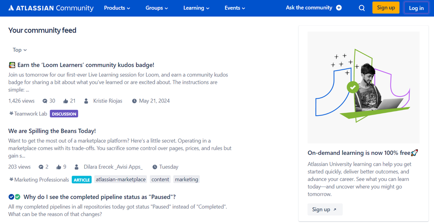Expand the Products dropdown menu
Viewport: 434px width, 223px height.
[117, 8]
